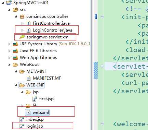This screenshot has width=148, height=130.
Task: Click the editor margin marker beside init-param
Action: 96,17
